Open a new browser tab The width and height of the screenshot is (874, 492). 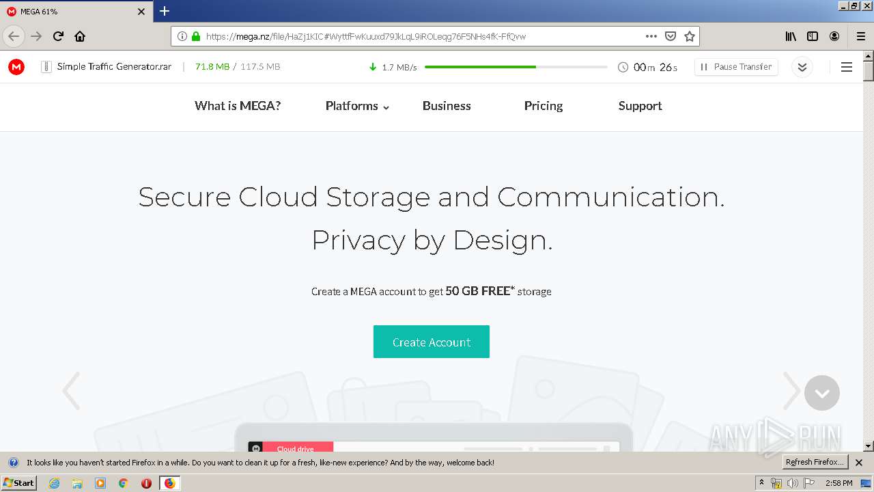click(x=165, y=11)
